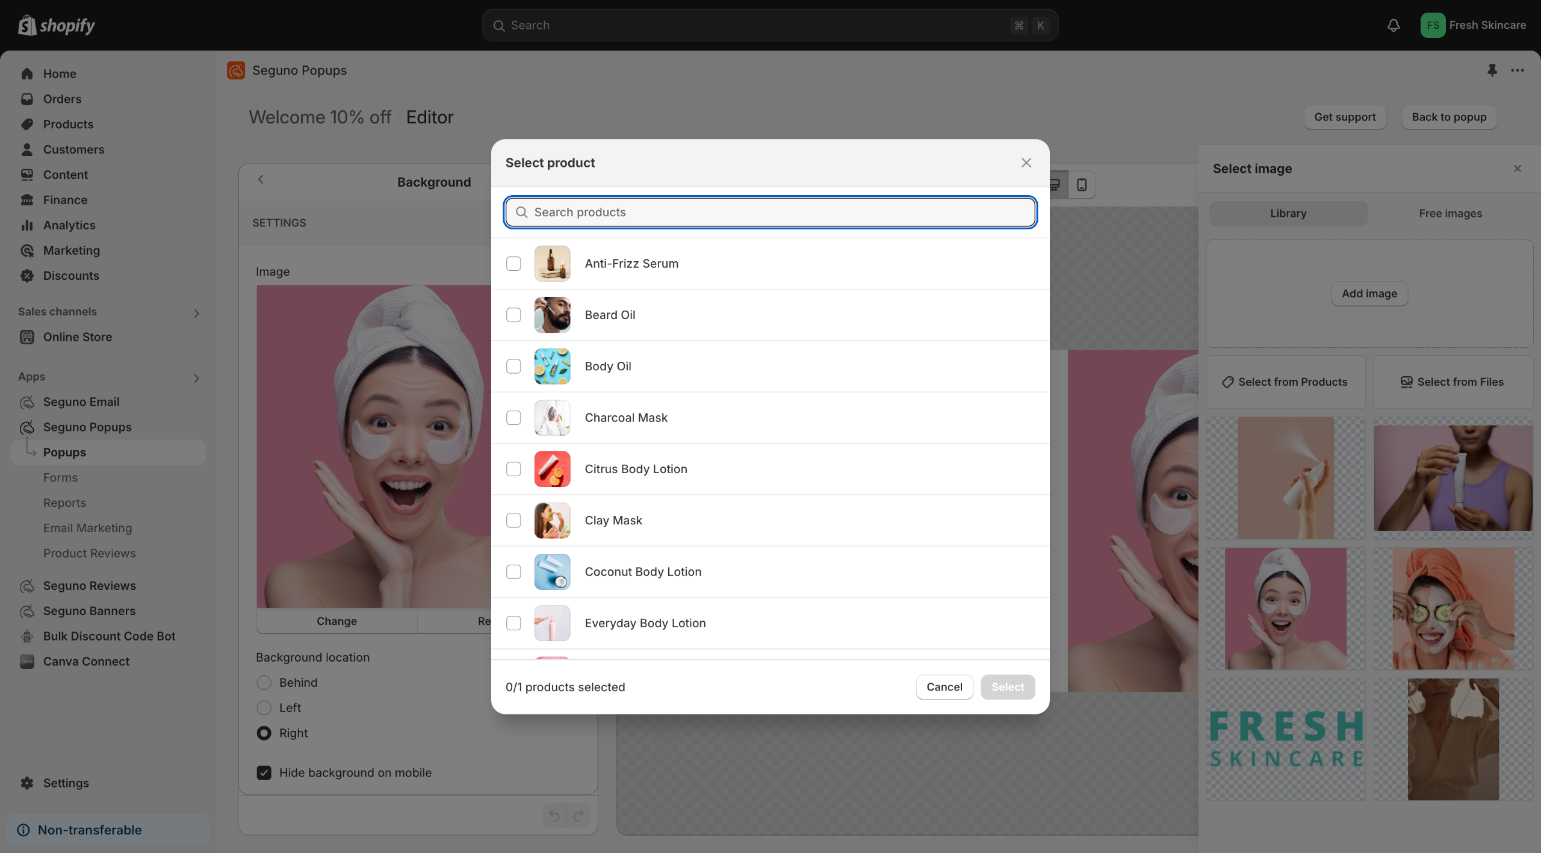Check the Body Oil checkbox

pyautogui.click(x=513, y=367)
